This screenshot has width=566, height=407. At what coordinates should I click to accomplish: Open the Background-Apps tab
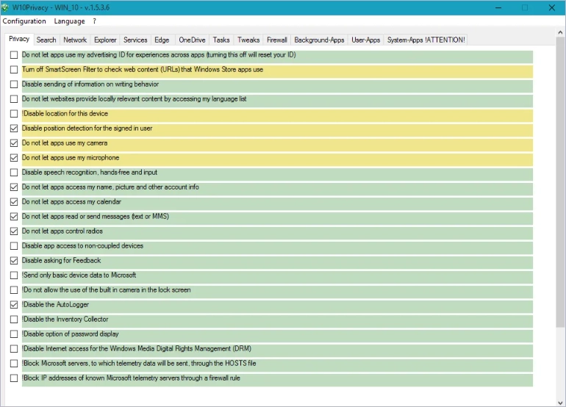click(319, 40)
